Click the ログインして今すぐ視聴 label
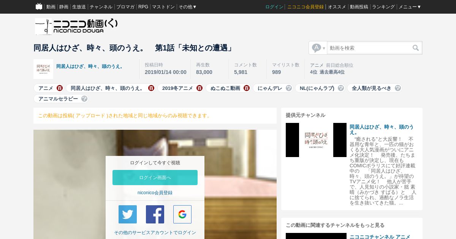The height and width of the screenshot is (239, 456). [x=155, y=163]
